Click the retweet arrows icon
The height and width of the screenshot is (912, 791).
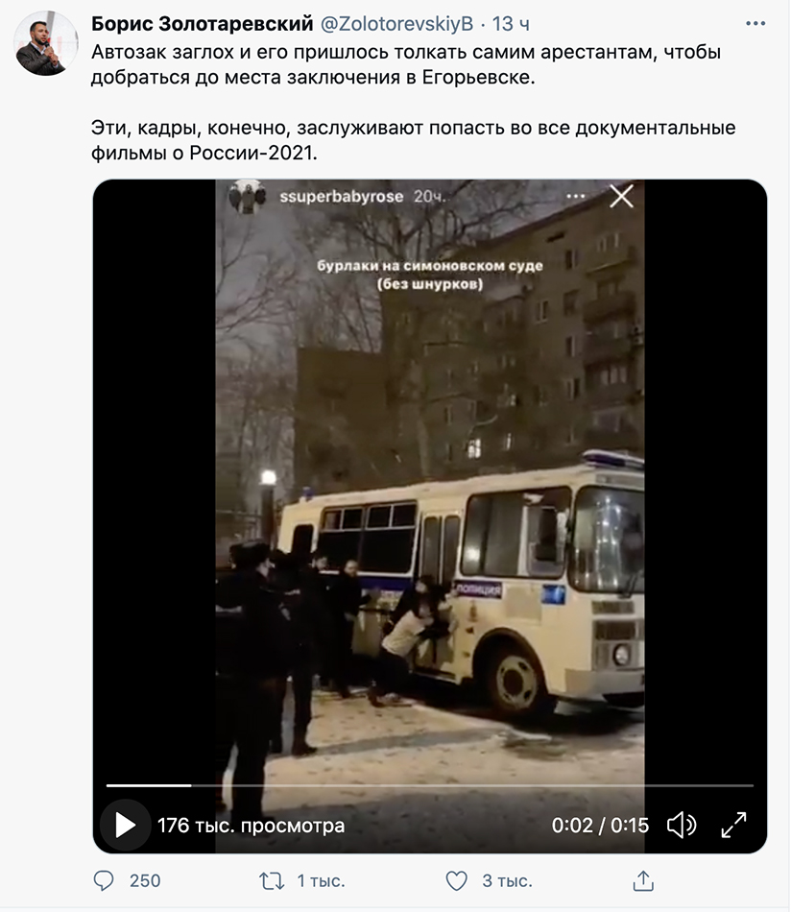click(x=272, y=880)
